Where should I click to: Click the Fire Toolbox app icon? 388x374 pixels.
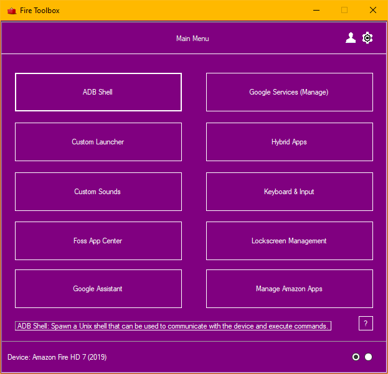point(12,11)
